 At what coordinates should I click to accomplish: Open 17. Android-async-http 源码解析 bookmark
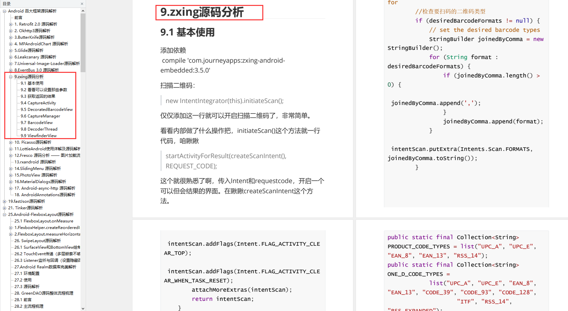[45, 188]
